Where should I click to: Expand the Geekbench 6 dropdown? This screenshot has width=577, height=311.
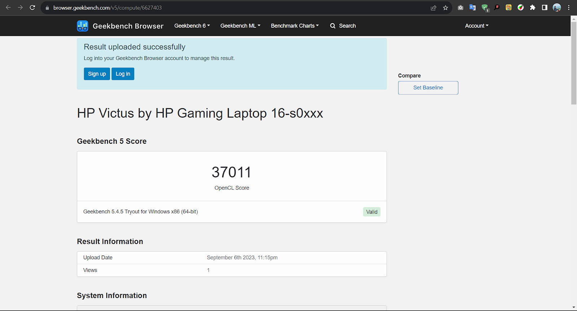[x=192, y=26]
